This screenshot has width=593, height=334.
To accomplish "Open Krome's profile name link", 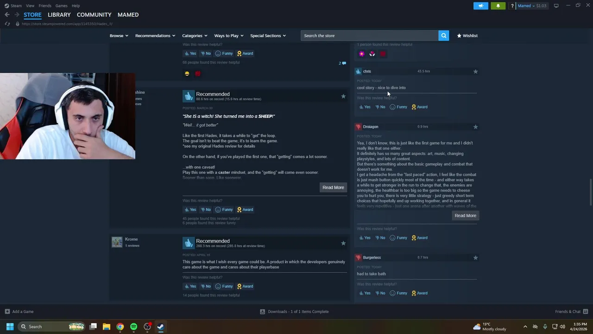I will [x=131, y=239].
